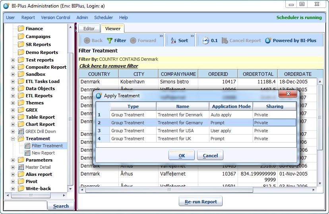Open the Version Control menu
The image size is (329, 214).
pos(56,17)
